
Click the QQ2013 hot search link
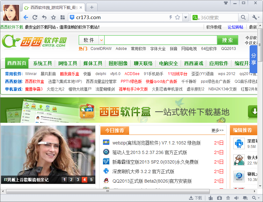pos(229,49)
